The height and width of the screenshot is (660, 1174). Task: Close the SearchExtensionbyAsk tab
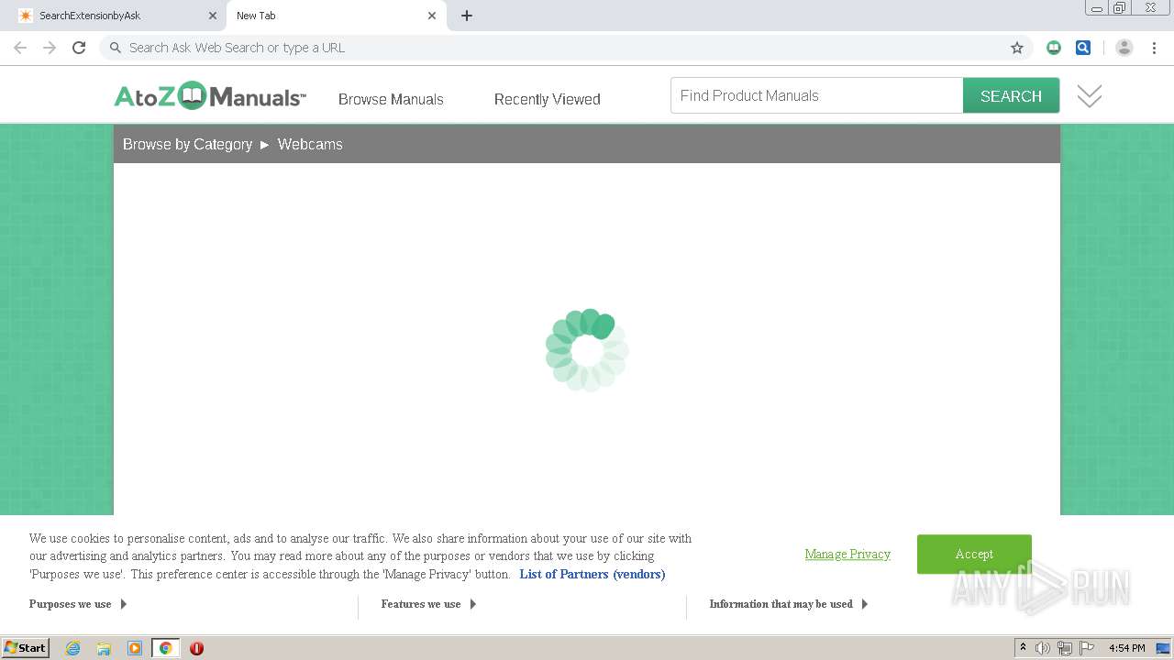[x=212, y=16]
